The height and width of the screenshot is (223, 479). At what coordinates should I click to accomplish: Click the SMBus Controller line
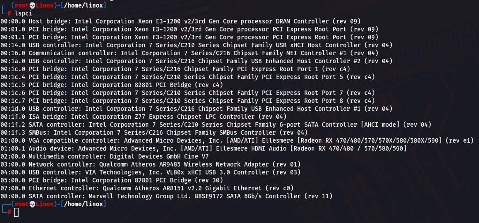[x=154, y=132]
